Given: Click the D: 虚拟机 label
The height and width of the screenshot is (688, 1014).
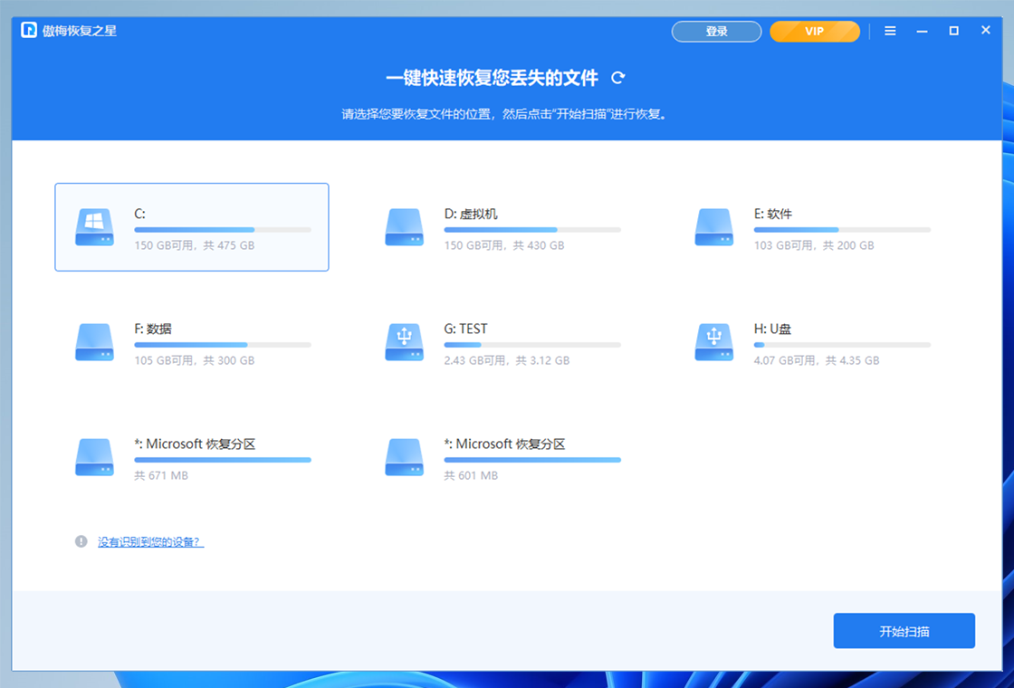Looking at the screenshot, I should click(x=471, y=214).
